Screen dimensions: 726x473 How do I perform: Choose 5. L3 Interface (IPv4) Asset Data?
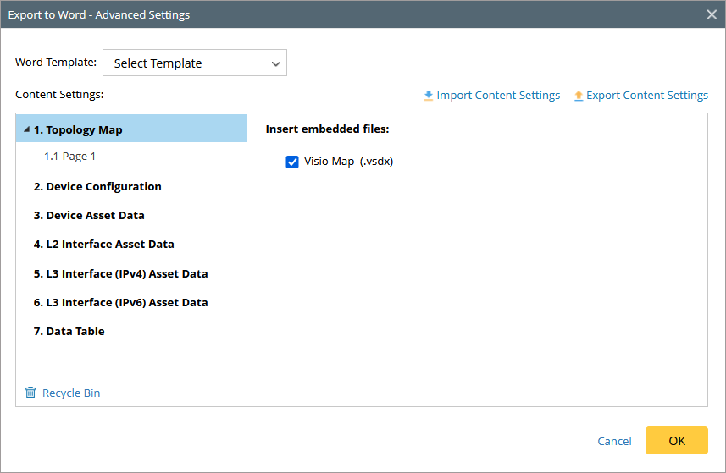pos(120,274)
